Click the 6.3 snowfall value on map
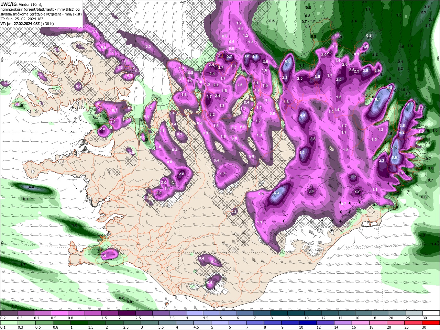 tap(276, 193)
